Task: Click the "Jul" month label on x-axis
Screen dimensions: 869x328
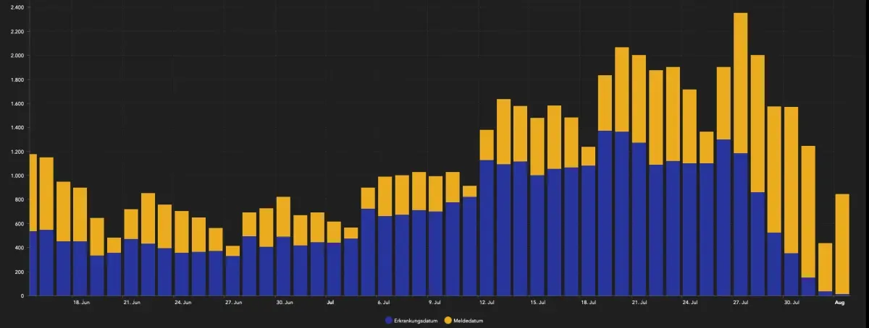Action: click(x=330, y=303)
